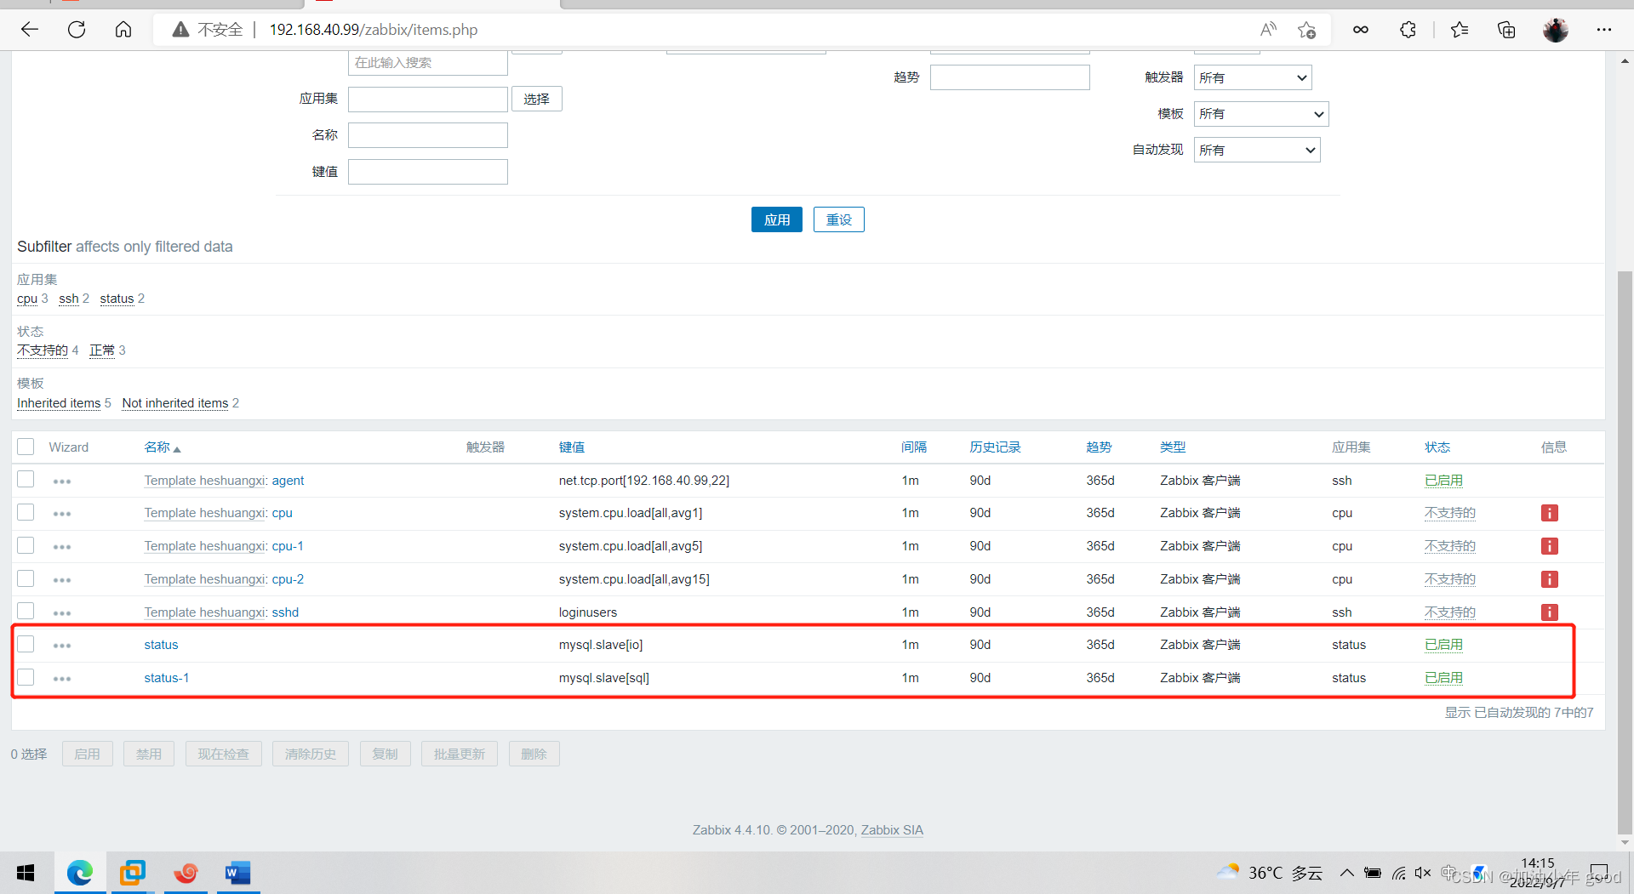Click 重设 button to reset filter

pyautogui.click(x=839, y=219)
